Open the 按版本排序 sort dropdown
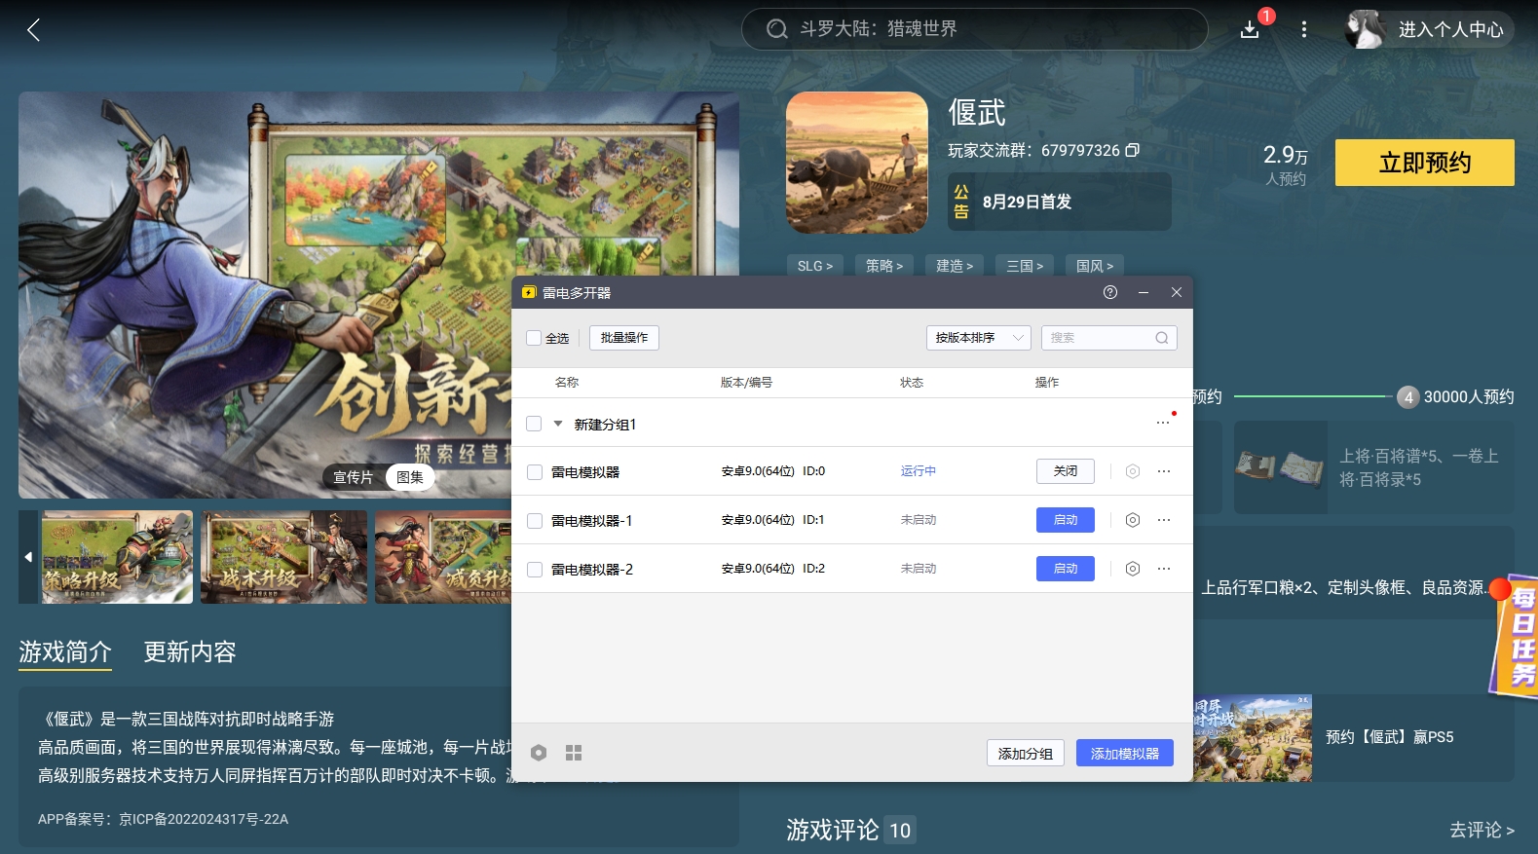The width and height of the screenshot is (1538, 854). pos(978,338)
